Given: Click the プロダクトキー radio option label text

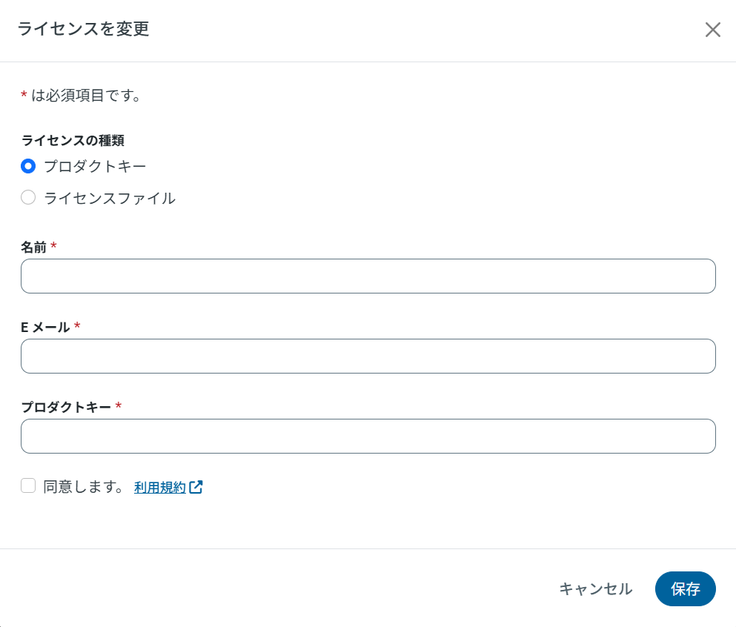Looking at the screenshot, I should tap(95, 166).
